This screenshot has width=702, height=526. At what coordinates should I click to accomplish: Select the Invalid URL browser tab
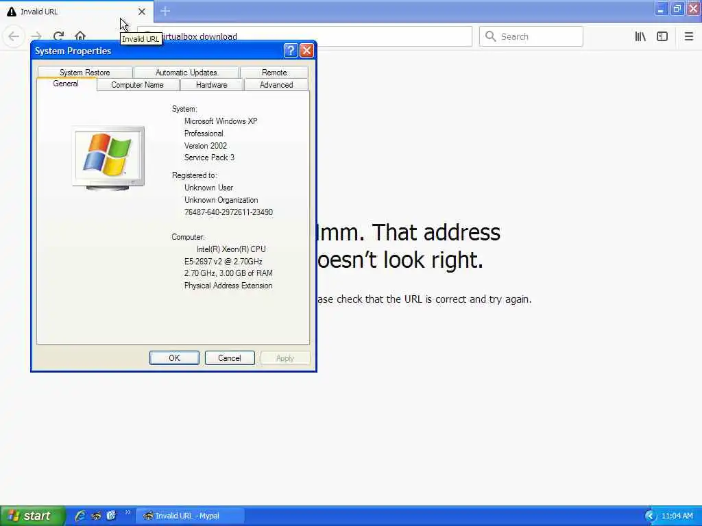[76, 12]
